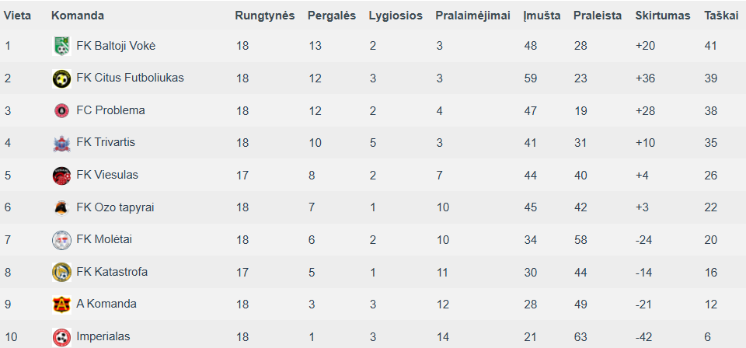Click the FK Ozo tapyrai logo
The height and width of the screenshot is (348, 746).
click(61, 207)
